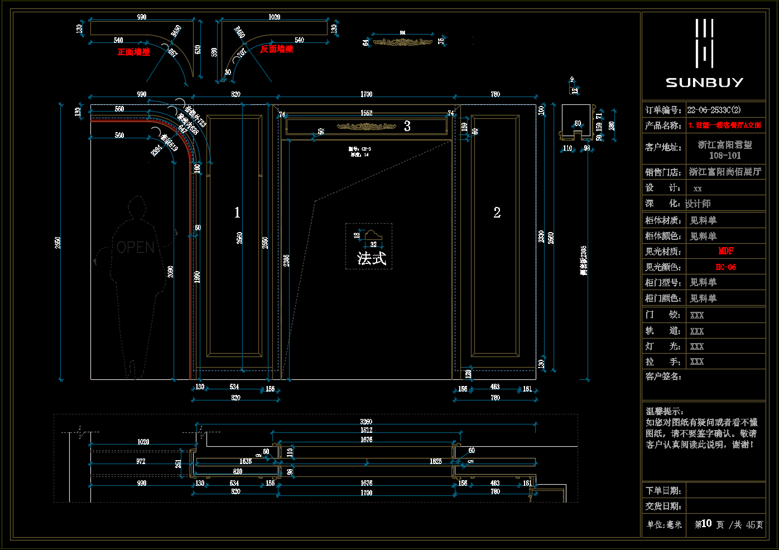Click the page number 10 in footer

pos(706,524)
